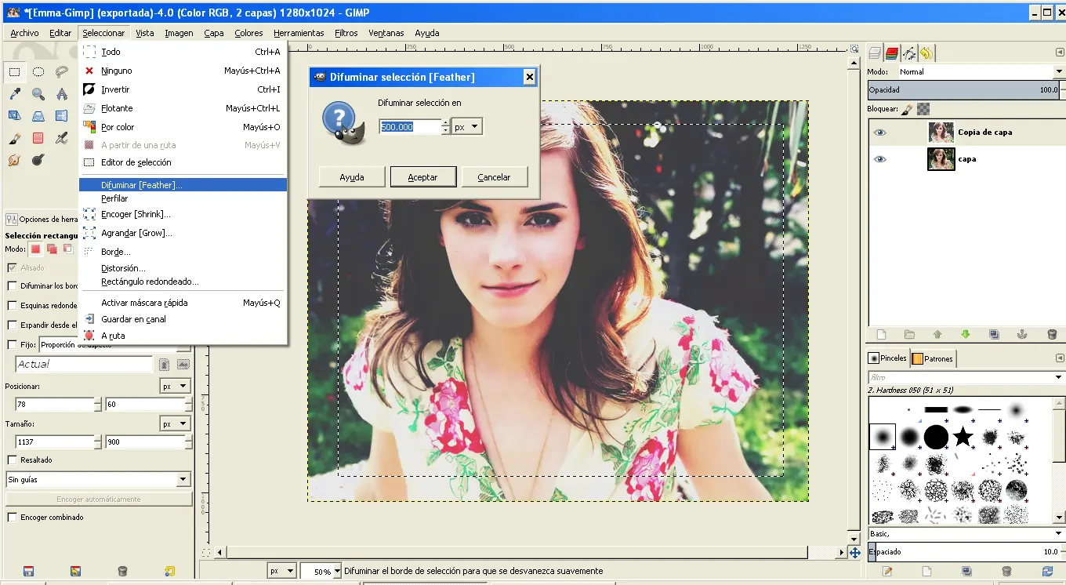The width and height of the screenshot is (1066, 585).
Task: Enable the Resaltado checkbox
Action: point(12,460)
